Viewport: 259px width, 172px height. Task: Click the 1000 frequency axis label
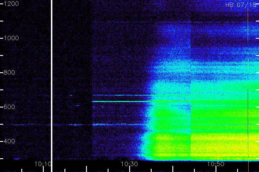pyautogui.click(x=11, y=38)
